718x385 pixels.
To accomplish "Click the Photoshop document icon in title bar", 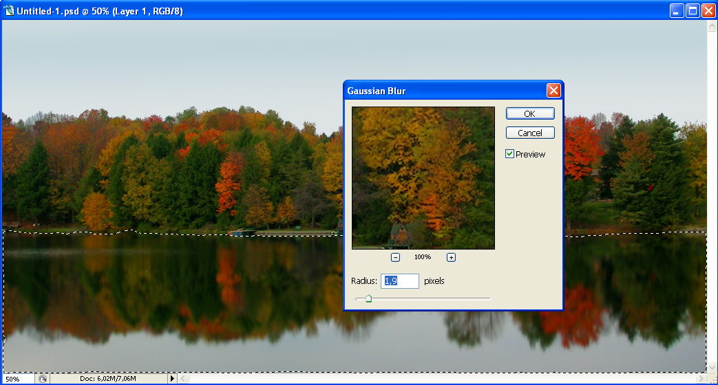I will [x=9, y=11].
